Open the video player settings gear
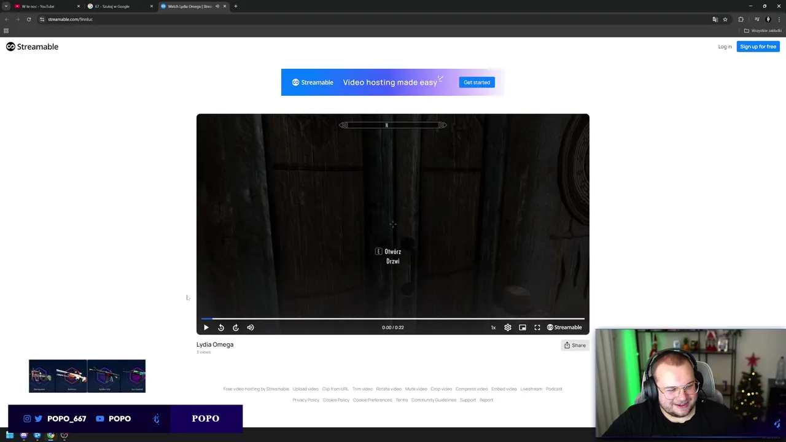 508,327
